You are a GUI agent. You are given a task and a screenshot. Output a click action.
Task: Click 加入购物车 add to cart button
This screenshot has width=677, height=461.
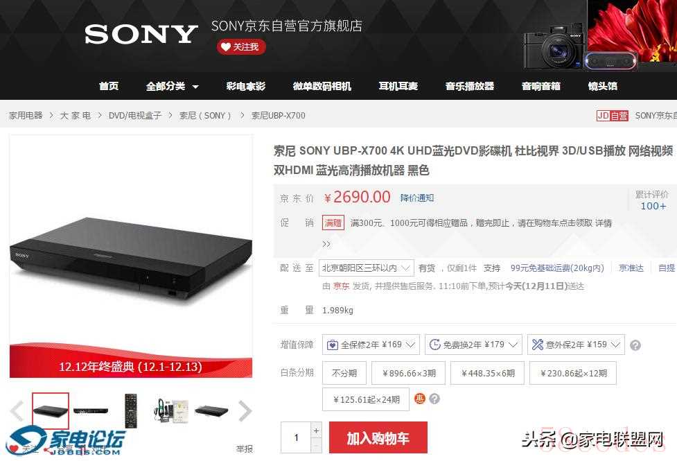point(378,437)
